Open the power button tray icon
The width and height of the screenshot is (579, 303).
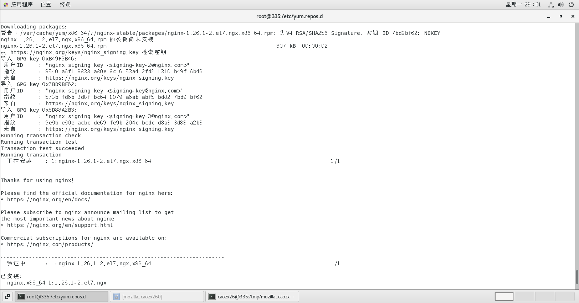pos(572,5)
